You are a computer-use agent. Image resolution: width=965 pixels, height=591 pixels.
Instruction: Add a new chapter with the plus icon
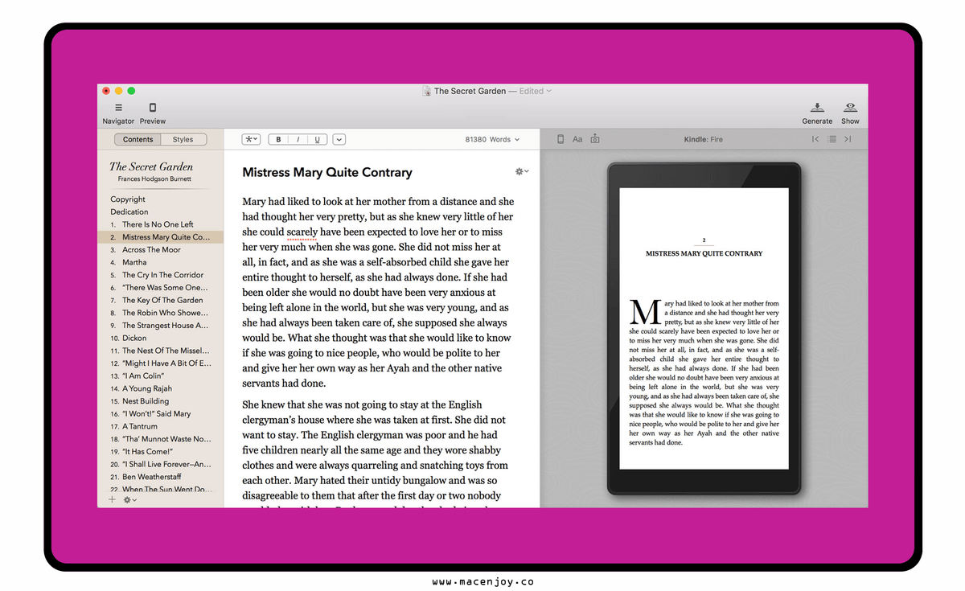(x=112, y=499)
